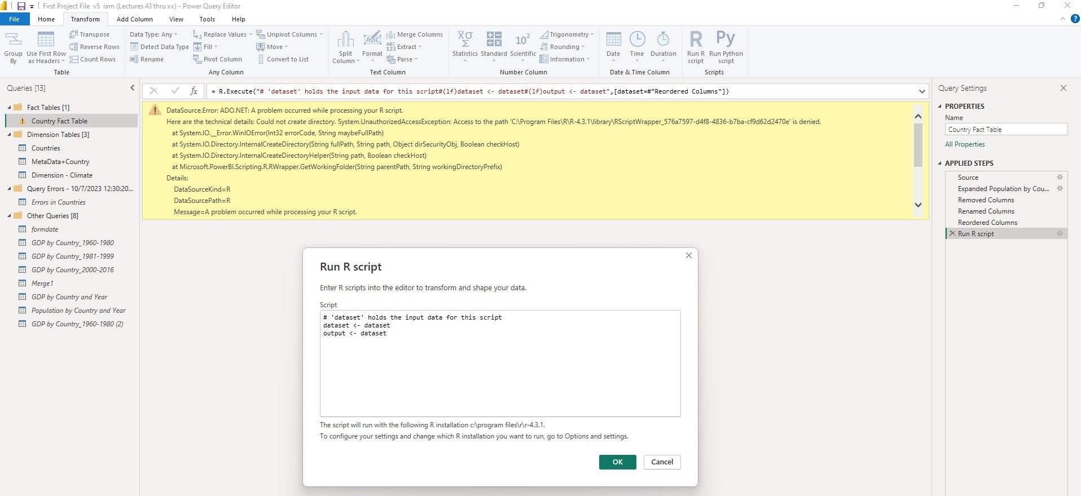Image resolution: width=1081 pixels, height=496 pixels.
Task: Open the Replace Values dropdown
Action: coord(222,34)
